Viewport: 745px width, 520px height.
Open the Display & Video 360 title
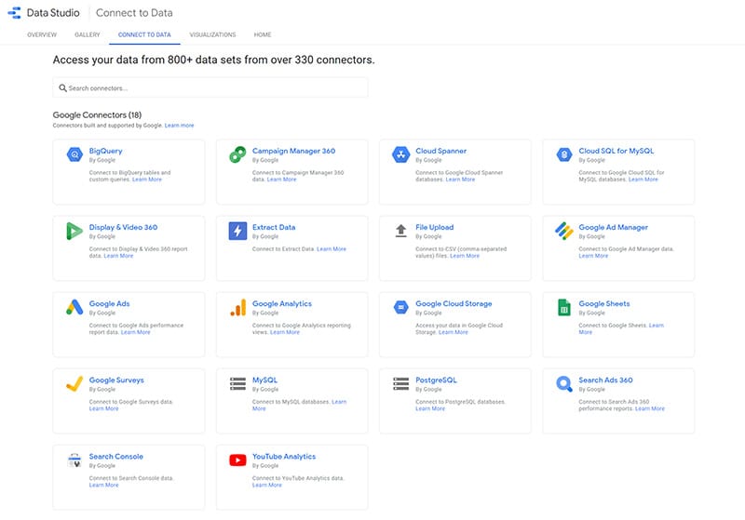click(123, 227)
